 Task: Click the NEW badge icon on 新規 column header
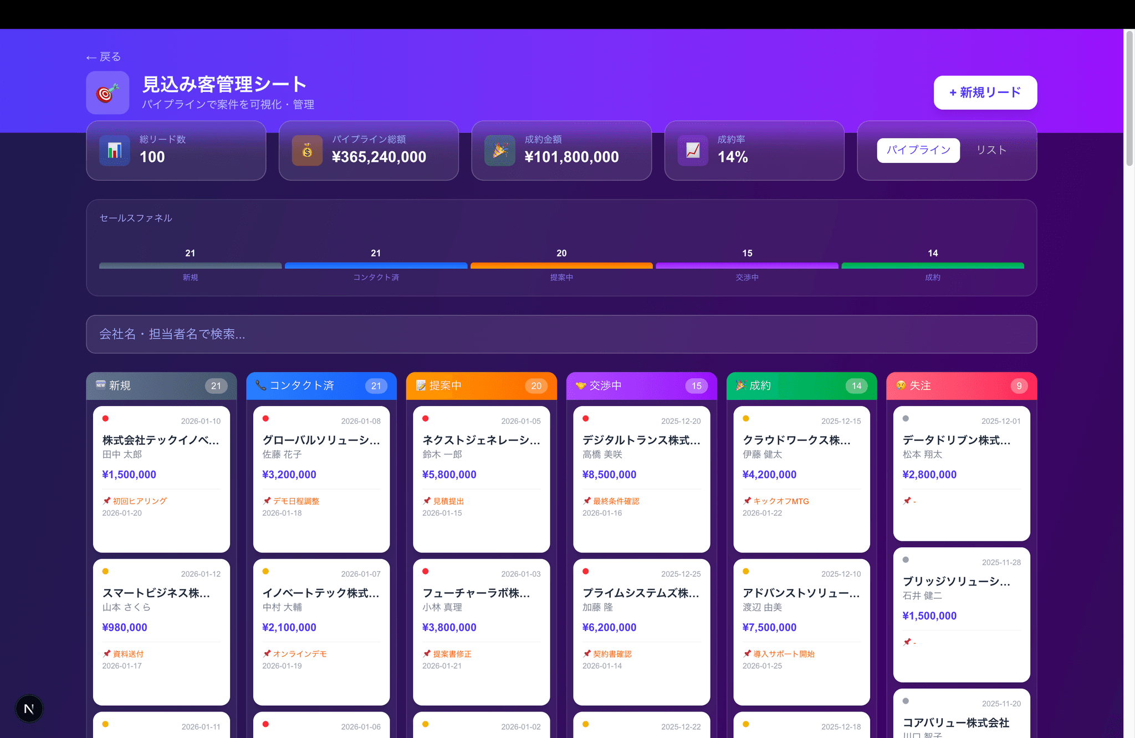(100, 385)
